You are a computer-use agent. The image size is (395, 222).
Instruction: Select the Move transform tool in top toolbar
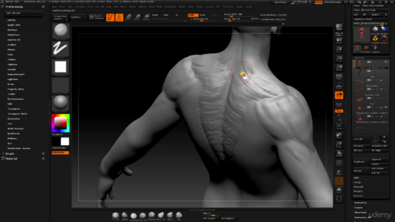click(x=128, y=17)
